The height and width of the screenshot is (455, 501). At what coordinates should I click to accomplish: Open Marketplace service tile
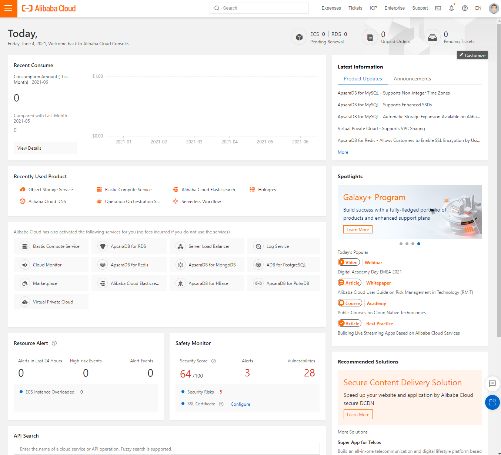[x=51, y=283]
